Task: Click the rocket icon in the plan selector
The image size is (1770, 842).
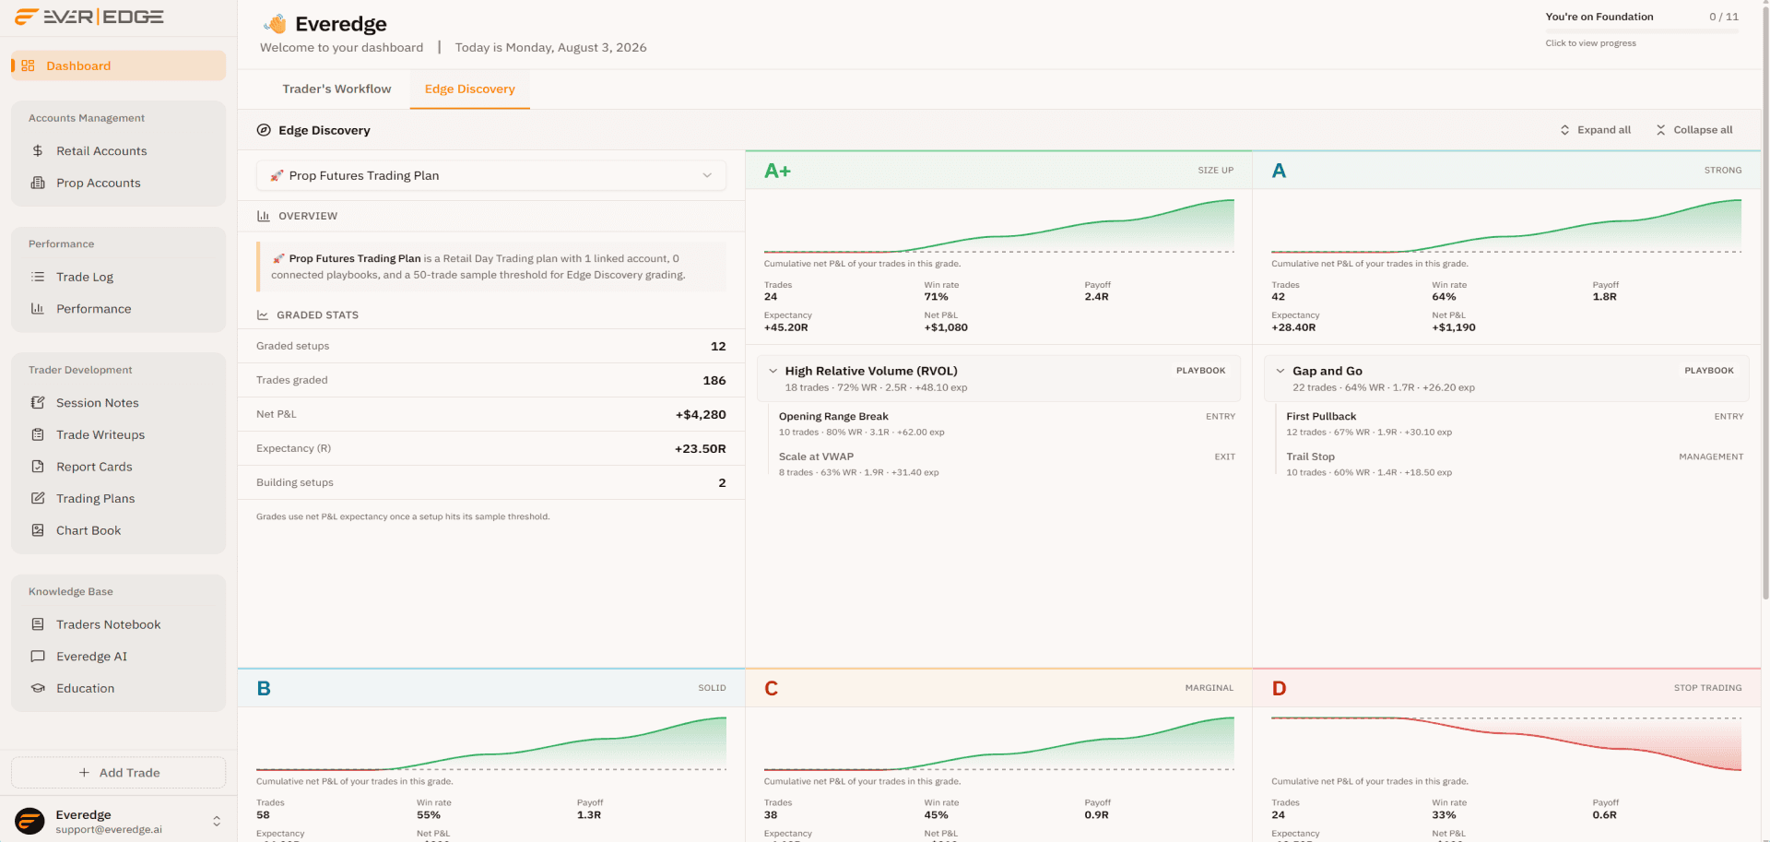Action: 277,175
